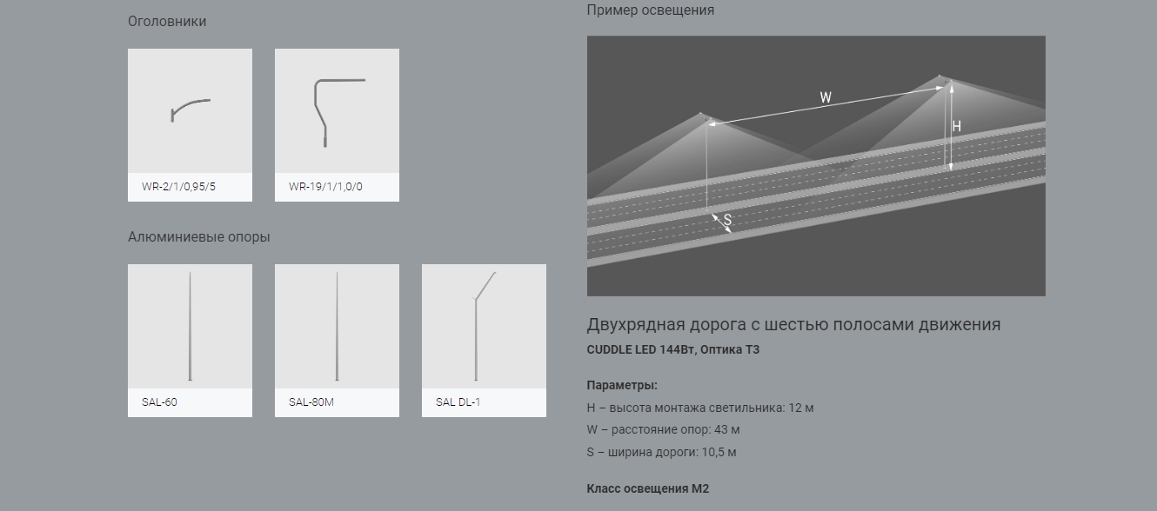Viewport: 1157px width, 511px height.
Task: Select the SAL DL-1 caption
Action: coord(458,402)
